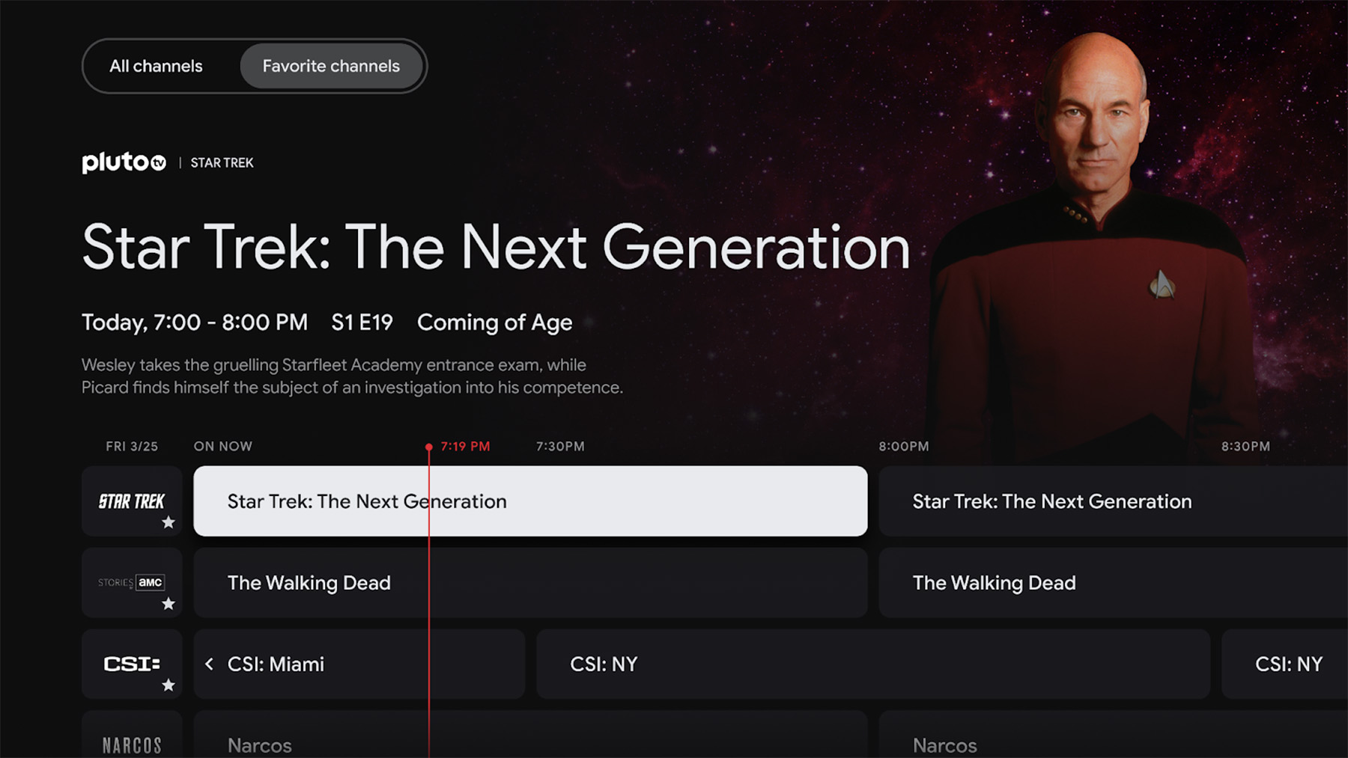Select the CSI channel logo
The image size is (1348, 758).
(132, 664)
